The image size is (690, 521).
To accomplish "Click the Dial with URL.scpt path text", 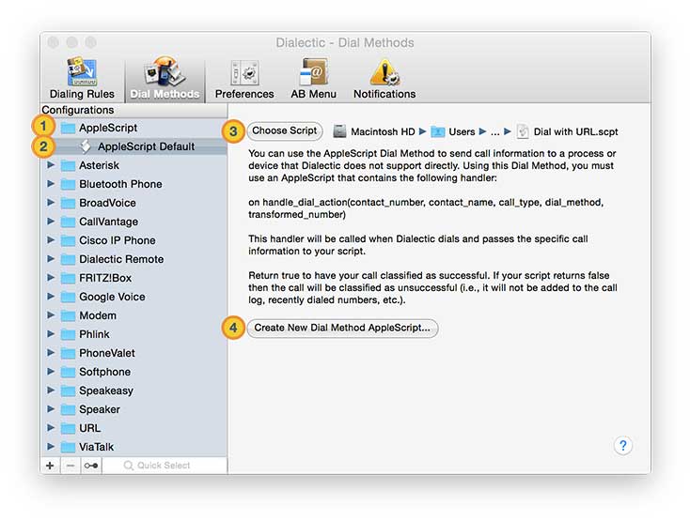I will click(x=575, y=131).
